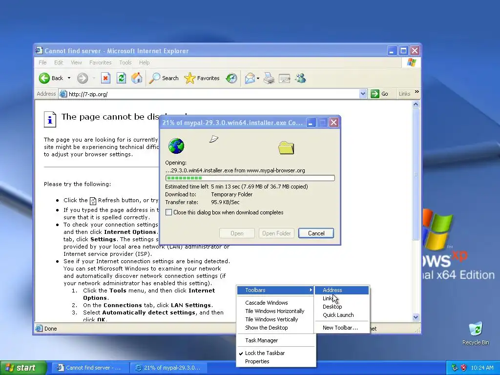Click the inline Refresh icon in error page
This screenshot has width=500, height=375.
[x=93, y=201]
